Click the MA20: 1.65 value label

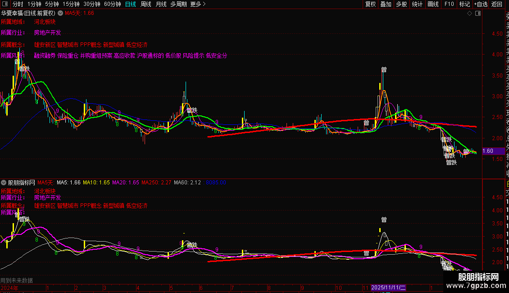tap(126, 183)
